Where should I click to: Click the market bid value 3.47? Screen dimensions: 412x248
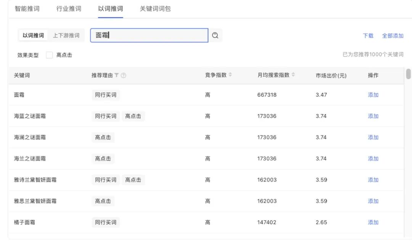pos(321,95)
